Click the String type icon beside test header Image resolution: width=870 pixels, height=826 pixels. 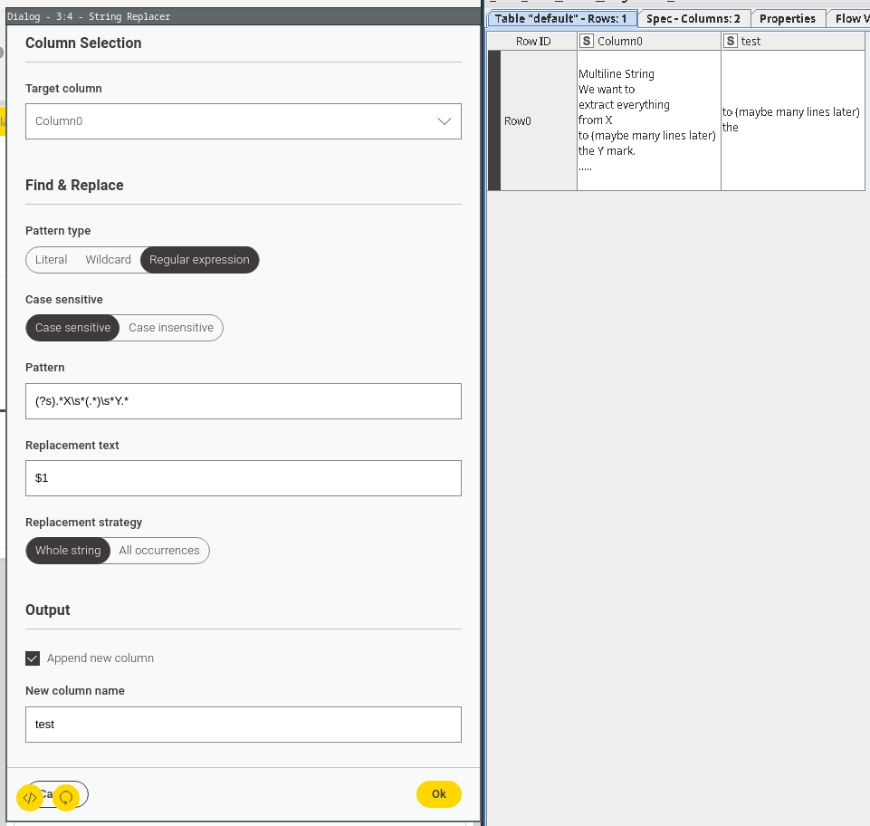731,41
